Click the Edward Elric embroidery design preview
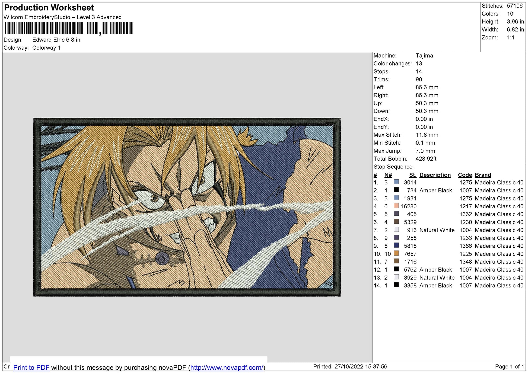 [x=187, y=207]
